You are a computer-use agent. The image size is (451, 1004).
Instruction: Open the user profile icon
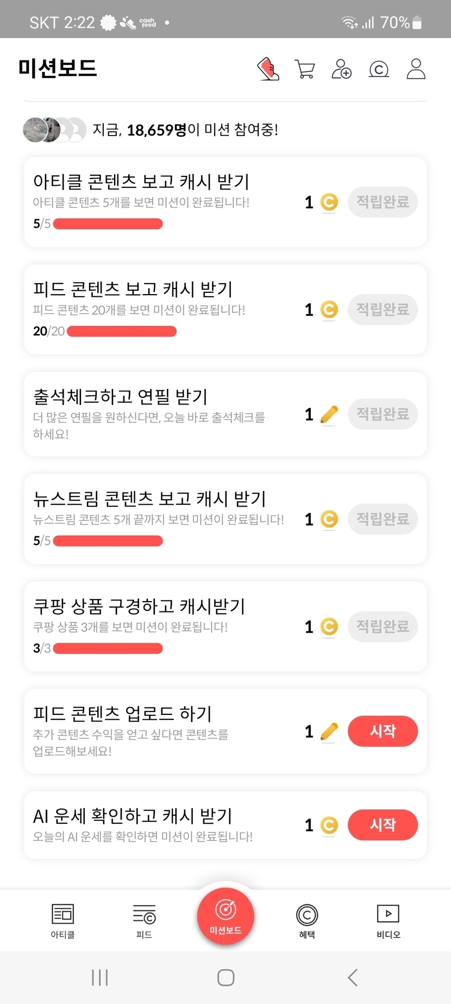(416, 69)
